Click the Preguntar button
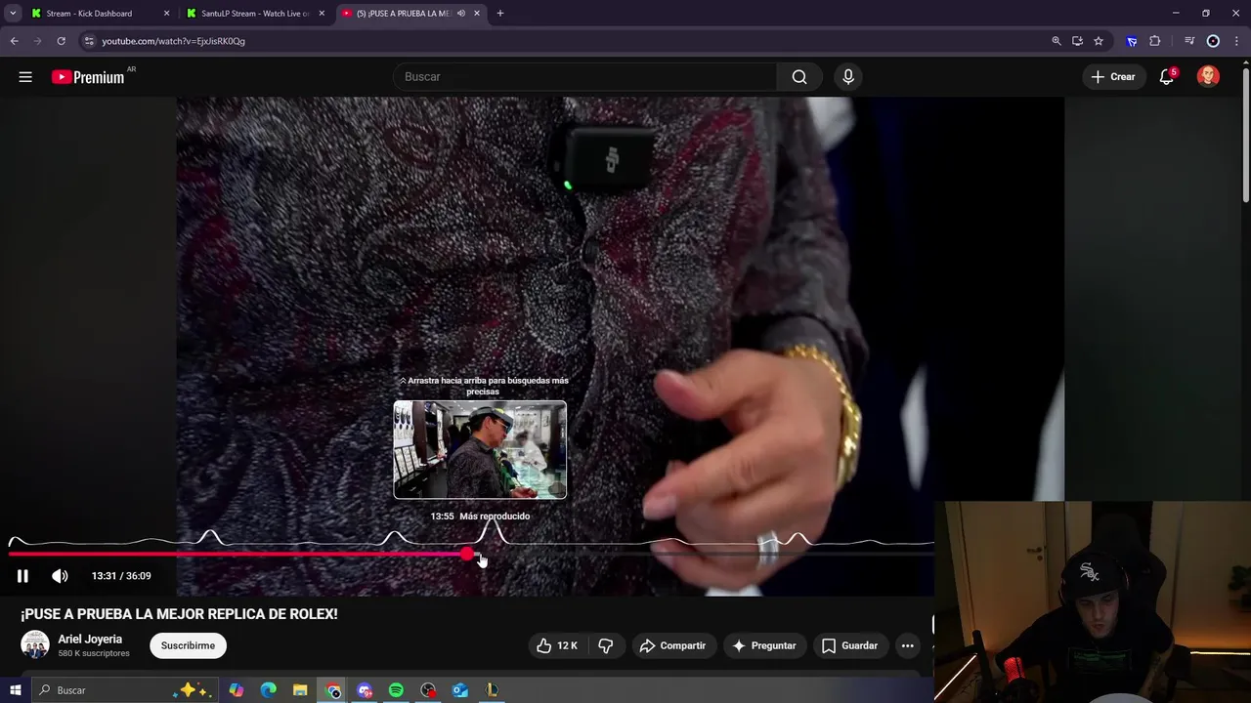1251x703 pixels. pos(763,645)
